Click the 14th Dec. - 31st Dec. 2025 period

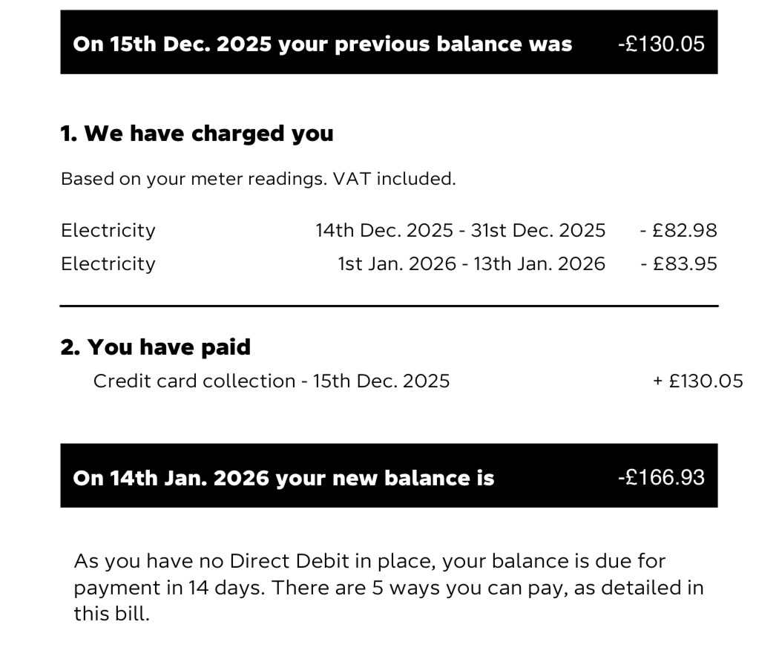point(460,230)
